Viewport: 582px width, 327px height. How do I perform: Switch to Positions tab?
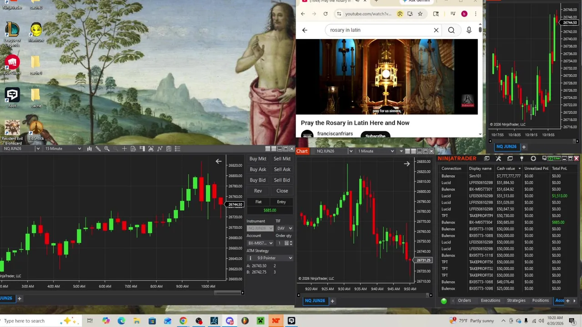pyautogui.click(x=541, y=301)
